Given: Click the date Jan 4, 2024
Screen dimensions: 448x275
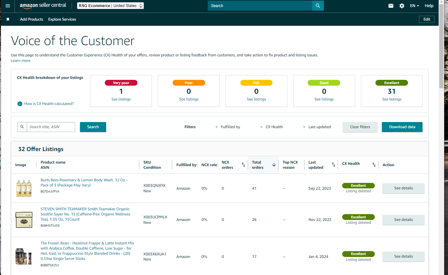Looking at the screenshot, I should click(318, 257).
